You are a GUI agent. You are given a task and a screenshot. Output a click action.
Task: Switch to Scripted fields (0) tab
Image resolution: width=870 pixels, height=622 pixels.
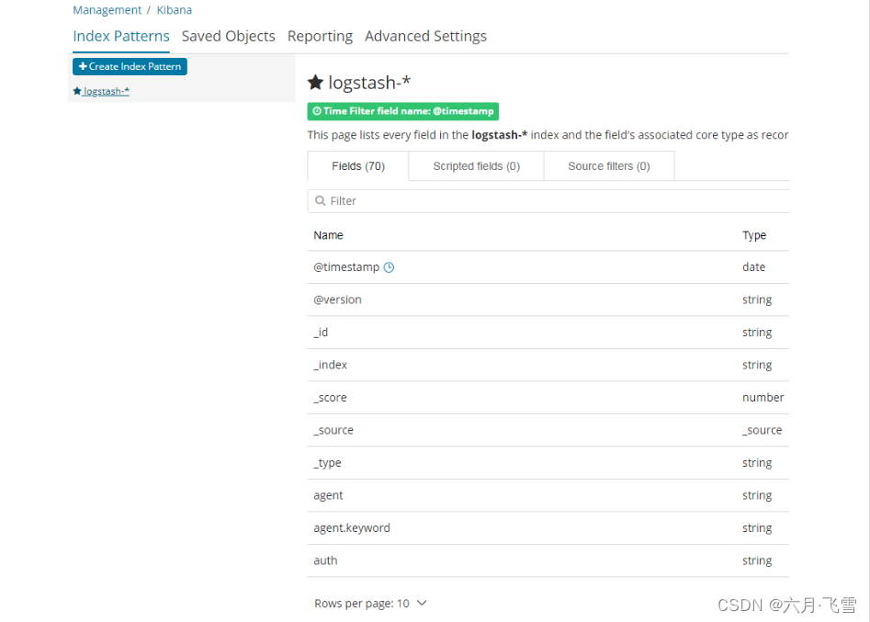[x=476, y=166]
